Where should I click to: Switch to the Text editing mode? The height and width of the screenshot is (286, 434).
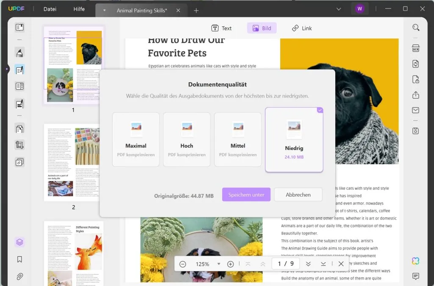(x=222, y=28)
